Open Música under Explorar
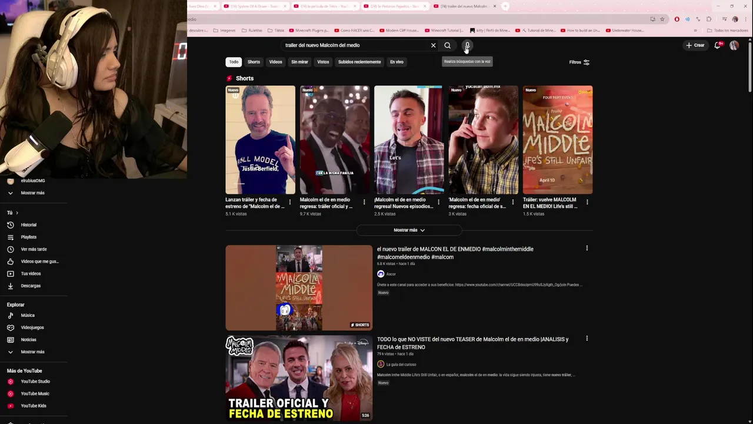 (x=28, y=316)
